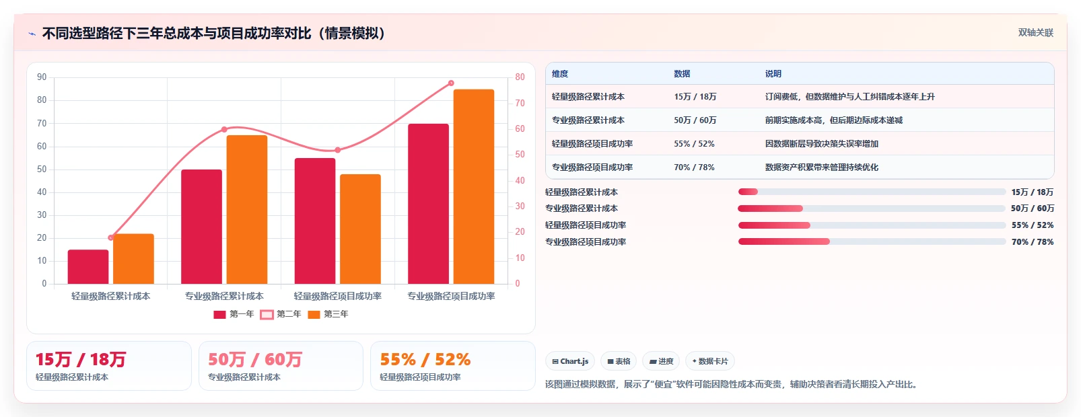
Task: Click table cell 55% / 52%
Action: (x=694, y=144)
